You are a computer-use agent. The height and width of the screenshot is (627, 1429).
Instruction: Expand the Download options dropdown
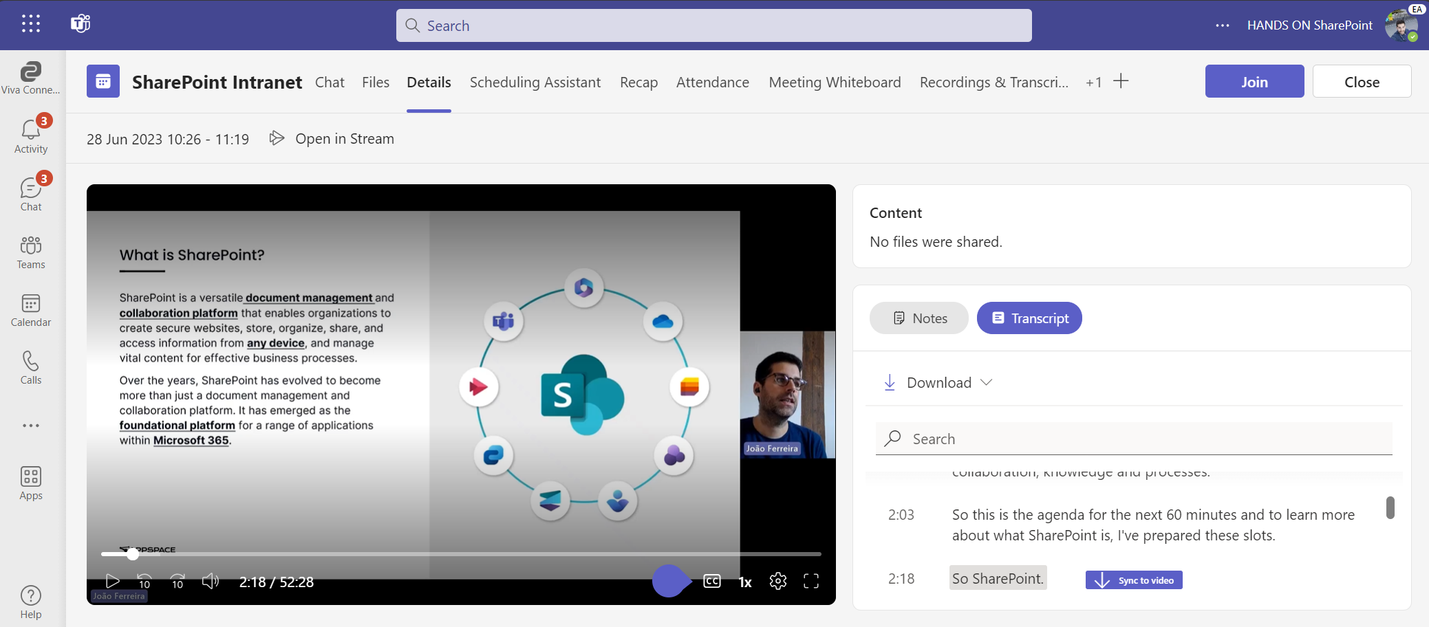click(987, 382)
